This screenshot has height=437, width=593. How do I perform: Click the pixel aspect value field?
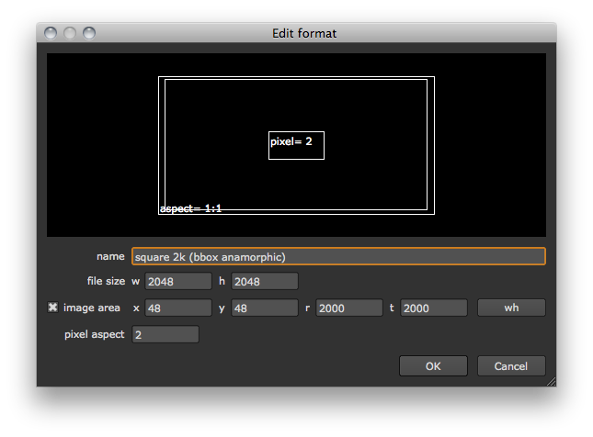[165, 334]
